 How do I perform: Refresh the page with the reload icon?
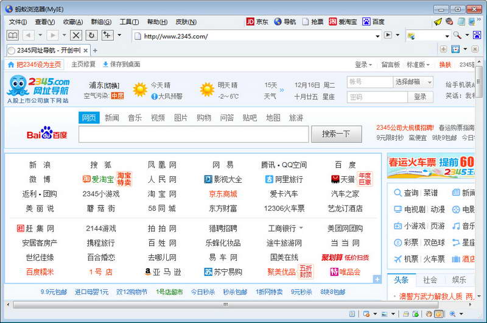tap(92, 35)
